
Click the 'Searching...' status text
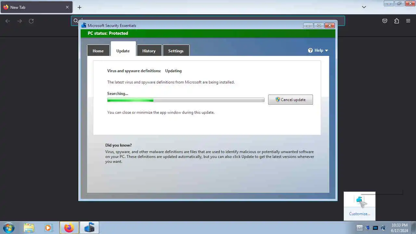click(x=118, y=94)
